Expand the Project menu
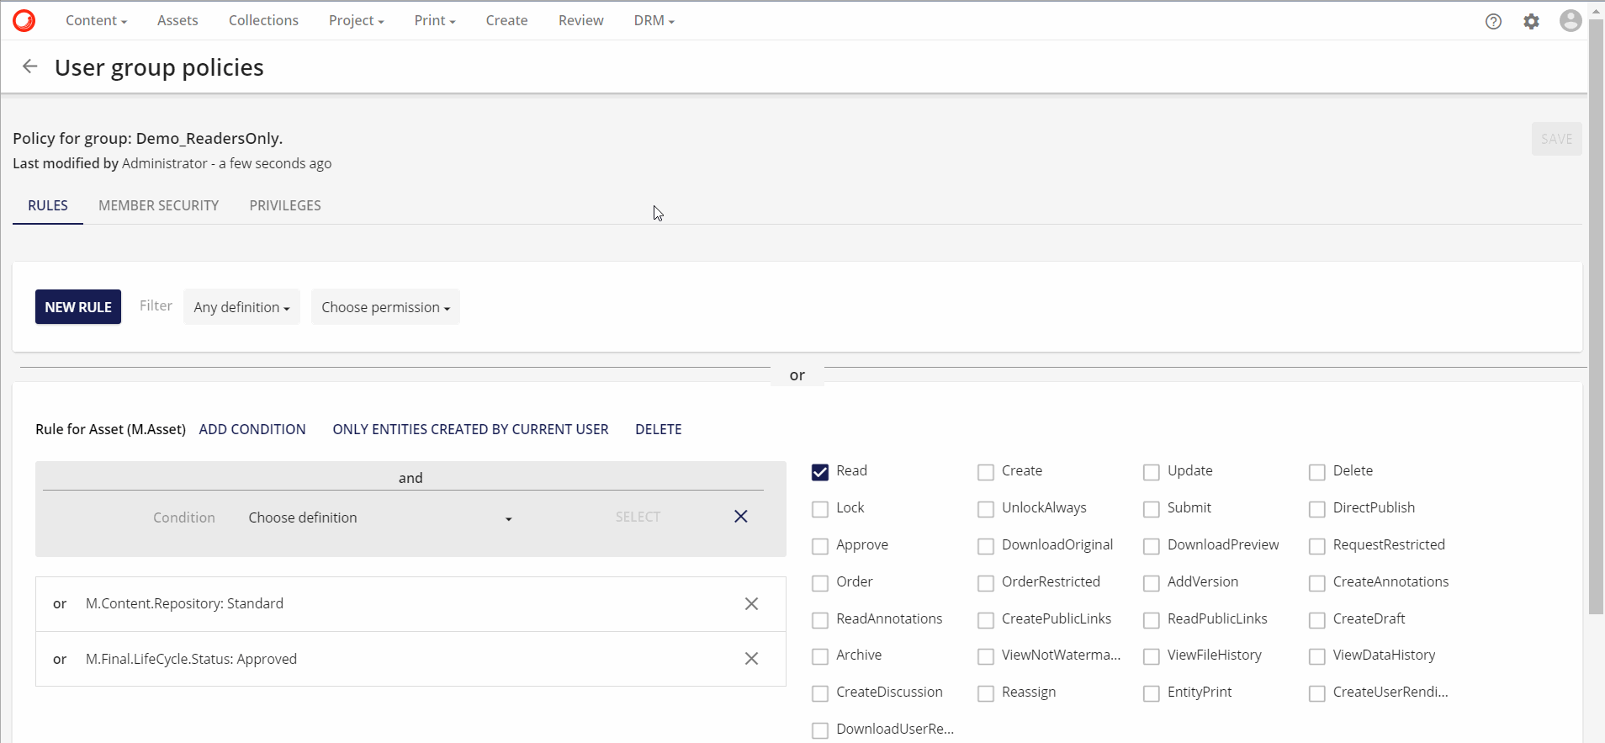Viewport: 1605px width, 743px height. point(356,20)
